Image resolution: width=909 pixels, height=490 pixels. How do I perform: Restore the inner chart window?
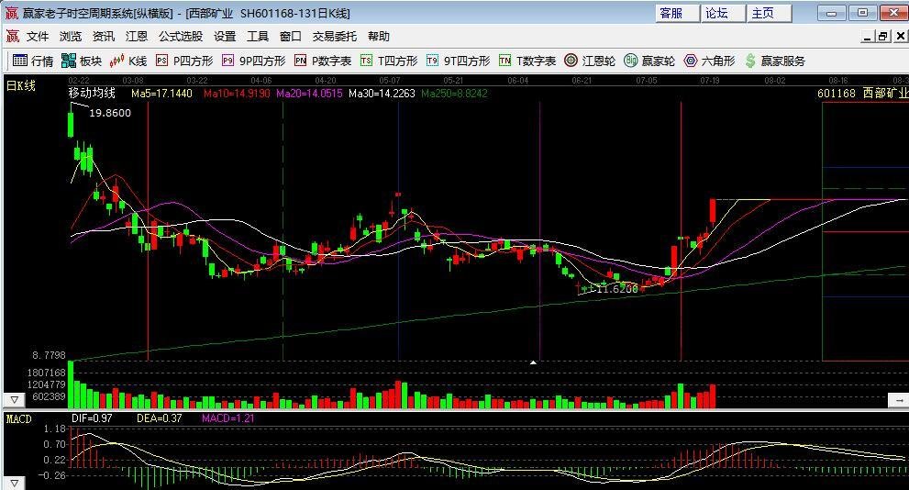(883, 37)
